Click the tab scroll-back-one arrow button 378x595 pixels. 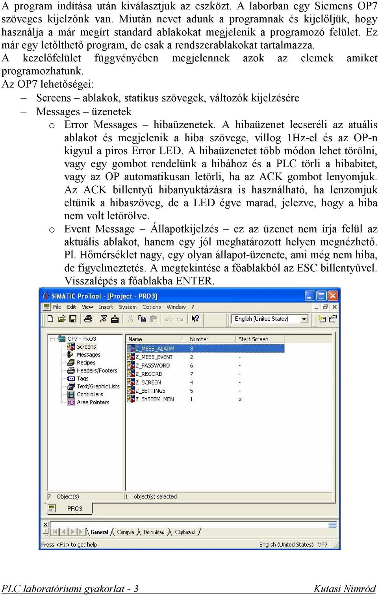[x=63, y=532]
